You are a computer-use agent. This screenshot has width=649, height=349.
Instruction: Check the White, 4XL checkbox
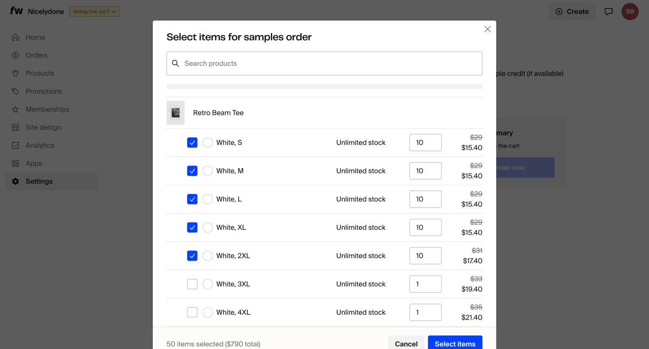tap(192, 312)
